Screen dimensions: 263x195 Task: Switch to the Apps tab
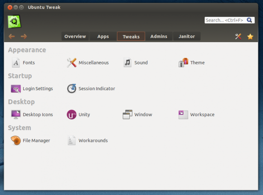[x=103, y=36]
